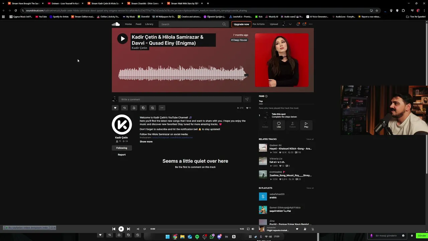The height and width of the screenshot is (241, 428).
Task: Reload the browser page
Action: [x=15, y=10]
